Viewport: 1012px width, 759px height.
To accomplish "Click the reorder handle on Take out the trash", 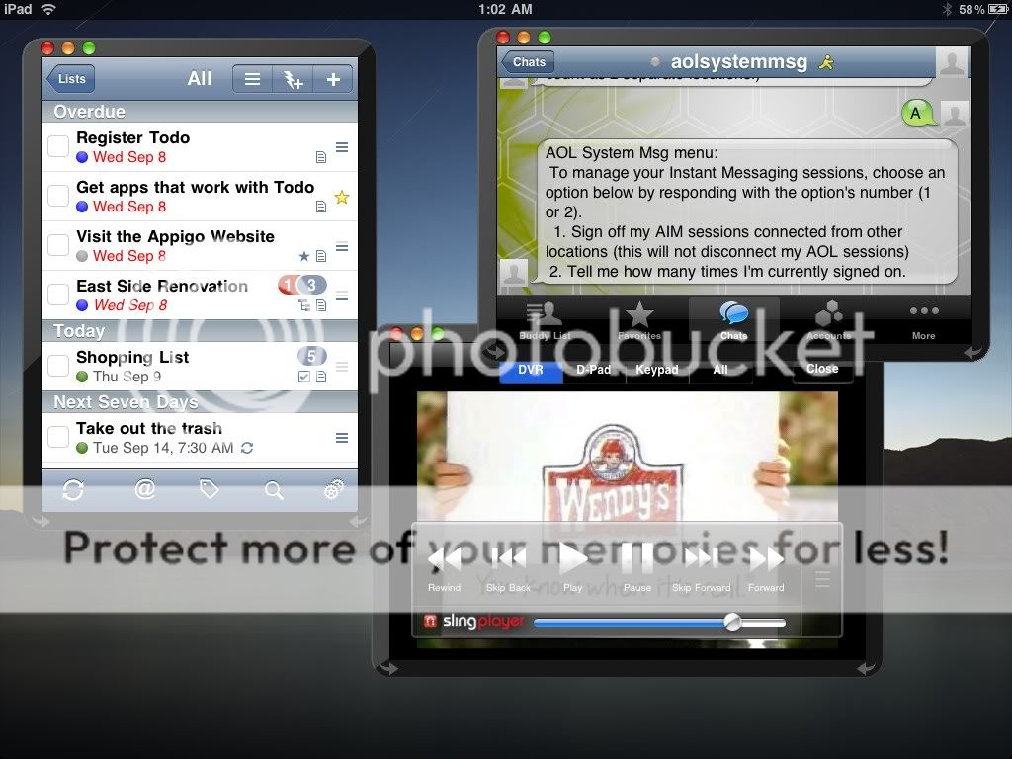I will point(342,438).
